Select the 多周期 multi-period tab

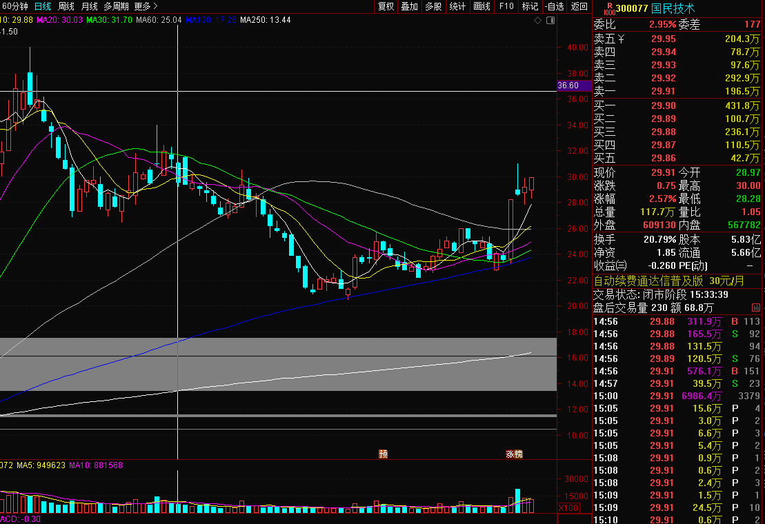pyautogui.click(x=116, y=6)
